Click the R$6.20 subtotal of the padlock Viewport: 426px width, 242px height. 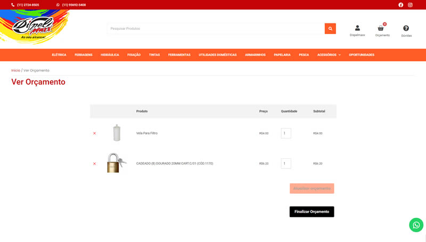[x=317, y=164]
